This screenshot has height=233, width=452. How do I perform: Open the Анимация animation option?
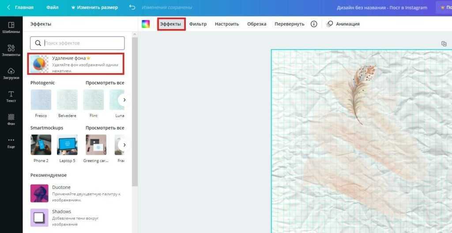click(343, 24)
